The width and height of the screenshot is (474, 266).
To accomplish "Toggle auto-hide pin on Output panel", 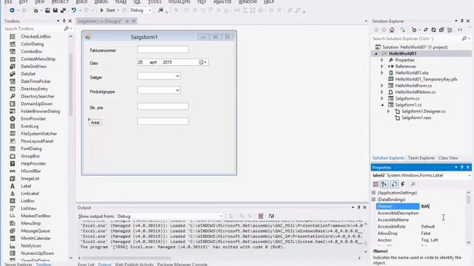I will coord(358,208).
